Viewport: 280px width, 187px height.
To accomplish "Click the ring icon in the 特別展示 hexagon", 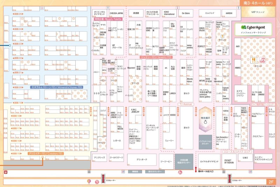I will coord(205,122).
